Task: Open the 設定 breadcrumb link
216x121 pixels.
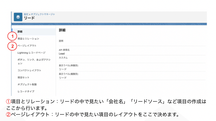Action: click(26, 14)
